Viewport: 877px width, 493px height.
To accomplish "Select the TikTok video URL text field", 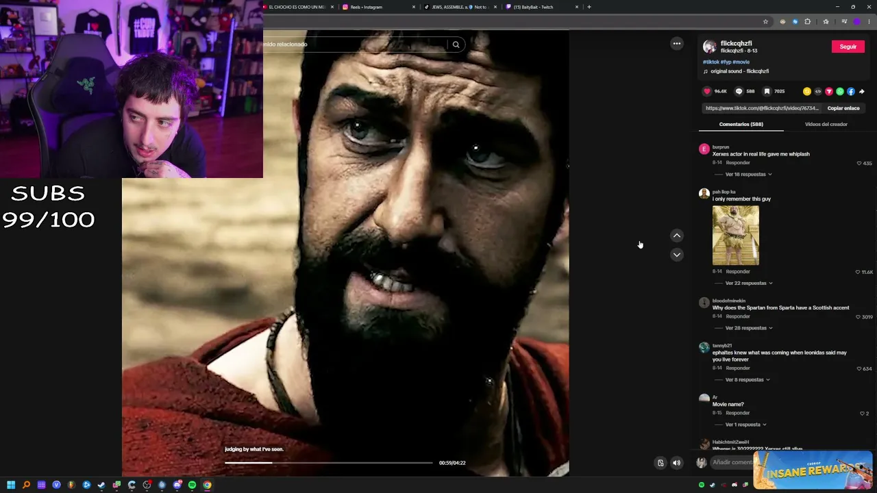I will 762,108.
